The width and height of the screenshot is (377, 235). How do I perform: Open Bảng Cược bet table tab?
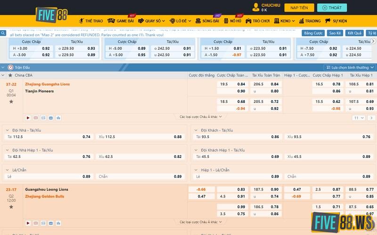coord(313,33)
